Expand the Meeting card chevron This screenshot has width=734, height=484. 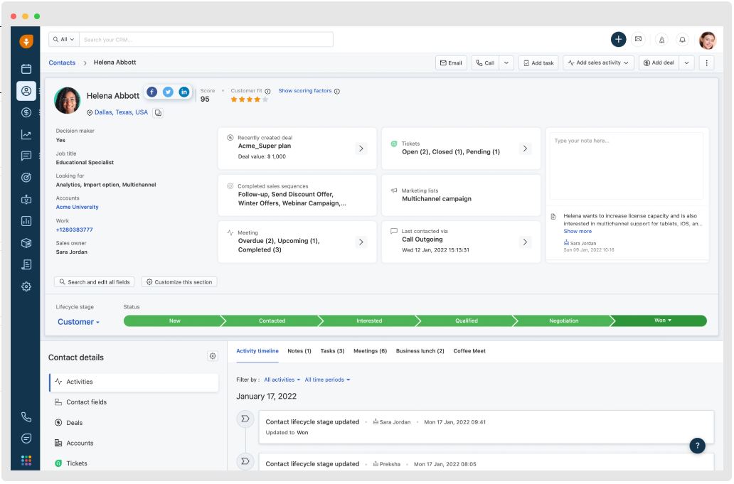361,242
